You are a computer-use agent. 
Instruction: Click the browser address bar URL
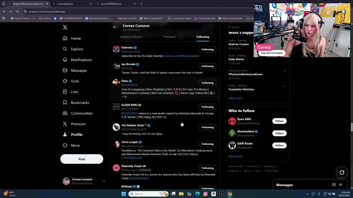click(x=47, y=12)
